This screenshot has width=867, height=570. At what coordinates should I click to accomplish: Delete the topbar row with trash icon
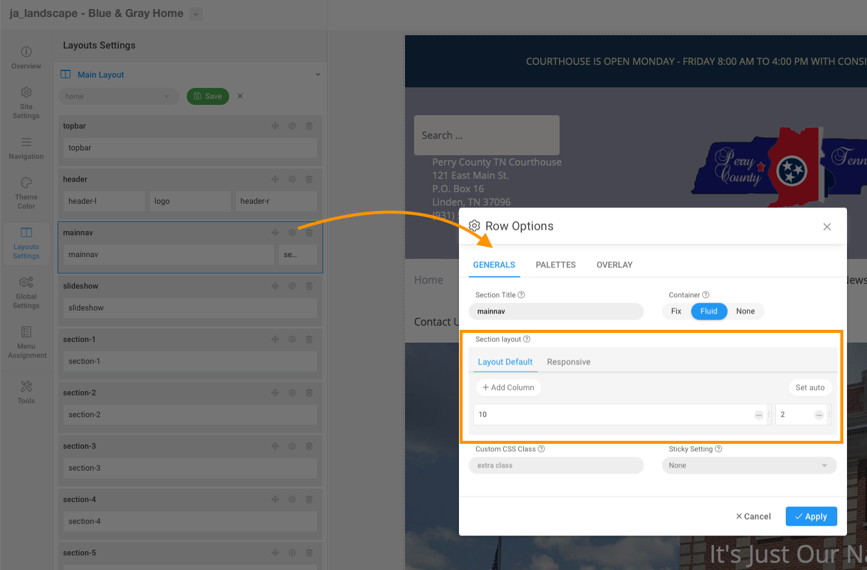pos(309,126)
